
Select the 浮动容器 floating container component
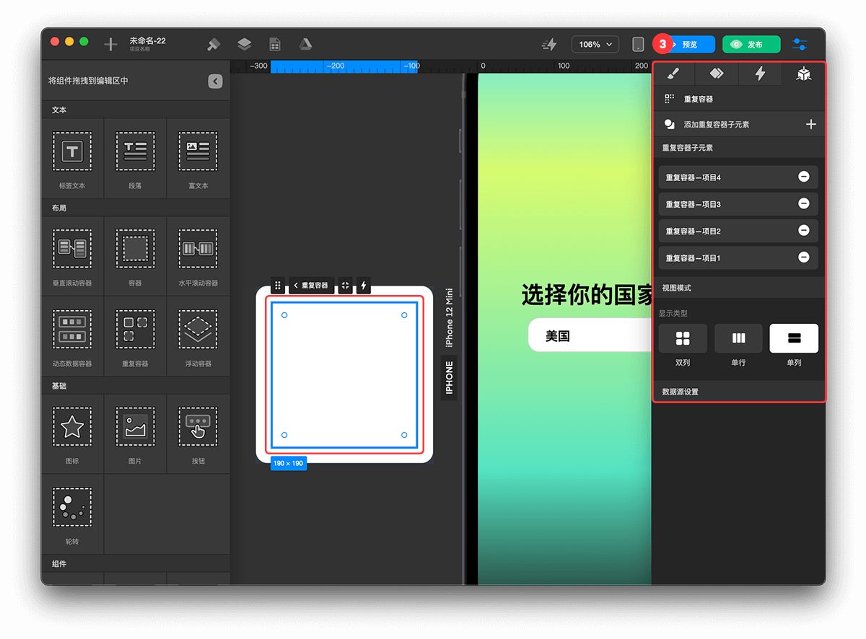198,336
